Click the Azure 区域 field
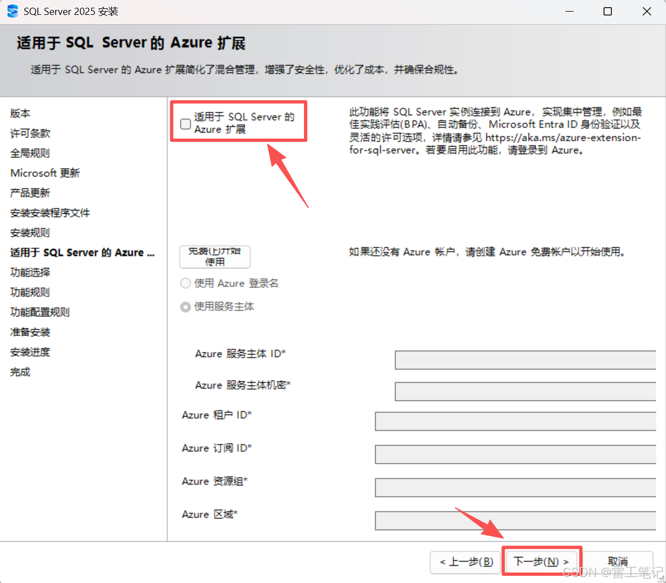The width and height of the screenshot is (666, 583). click(x=516, y=521)
